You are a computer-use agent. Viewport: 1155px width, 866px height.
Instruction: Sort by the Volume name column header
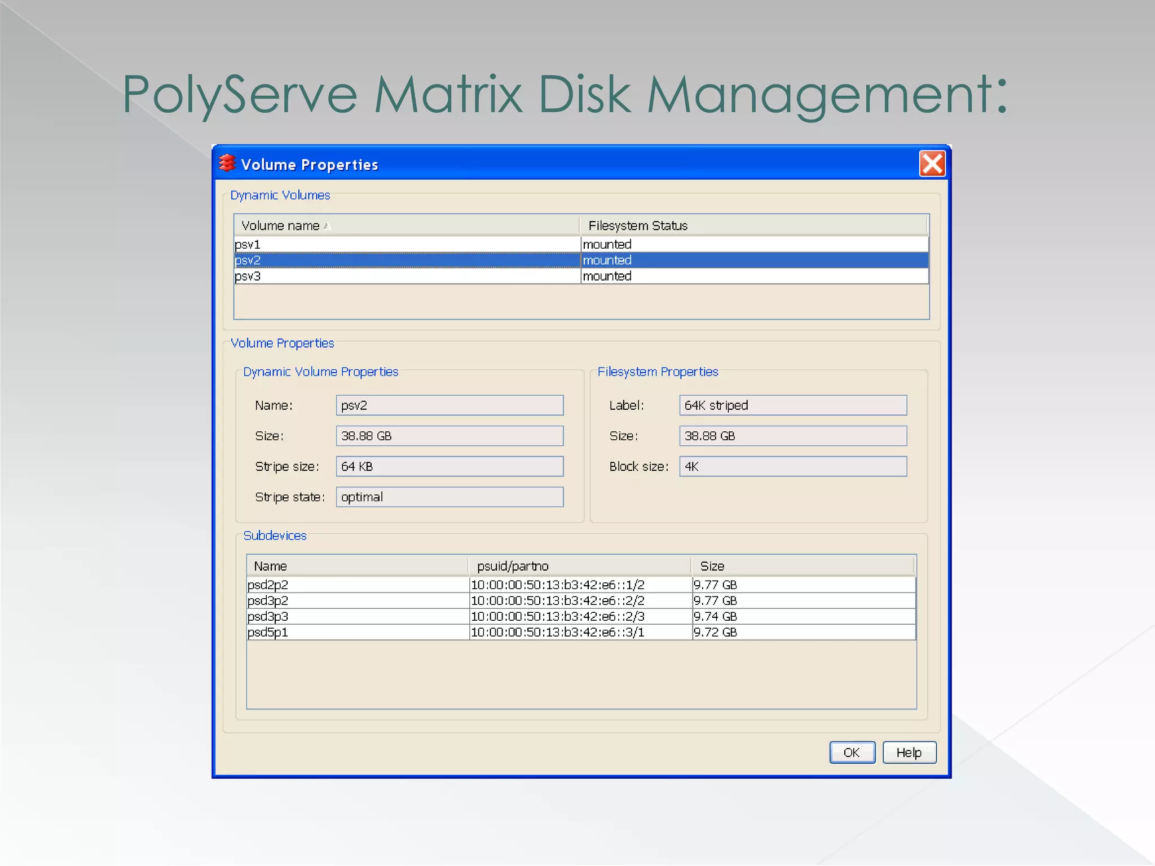(407, 226)
